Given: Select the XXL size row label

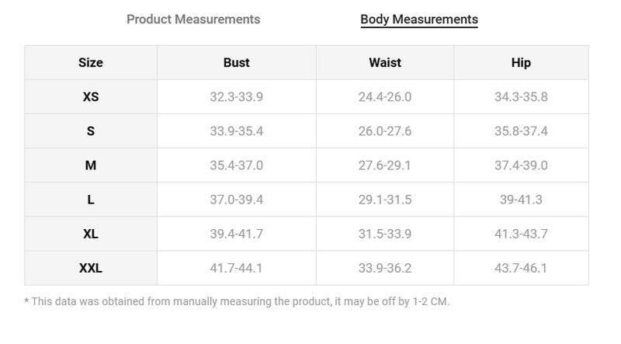Looking at the screenshot, I should point(91,269).
